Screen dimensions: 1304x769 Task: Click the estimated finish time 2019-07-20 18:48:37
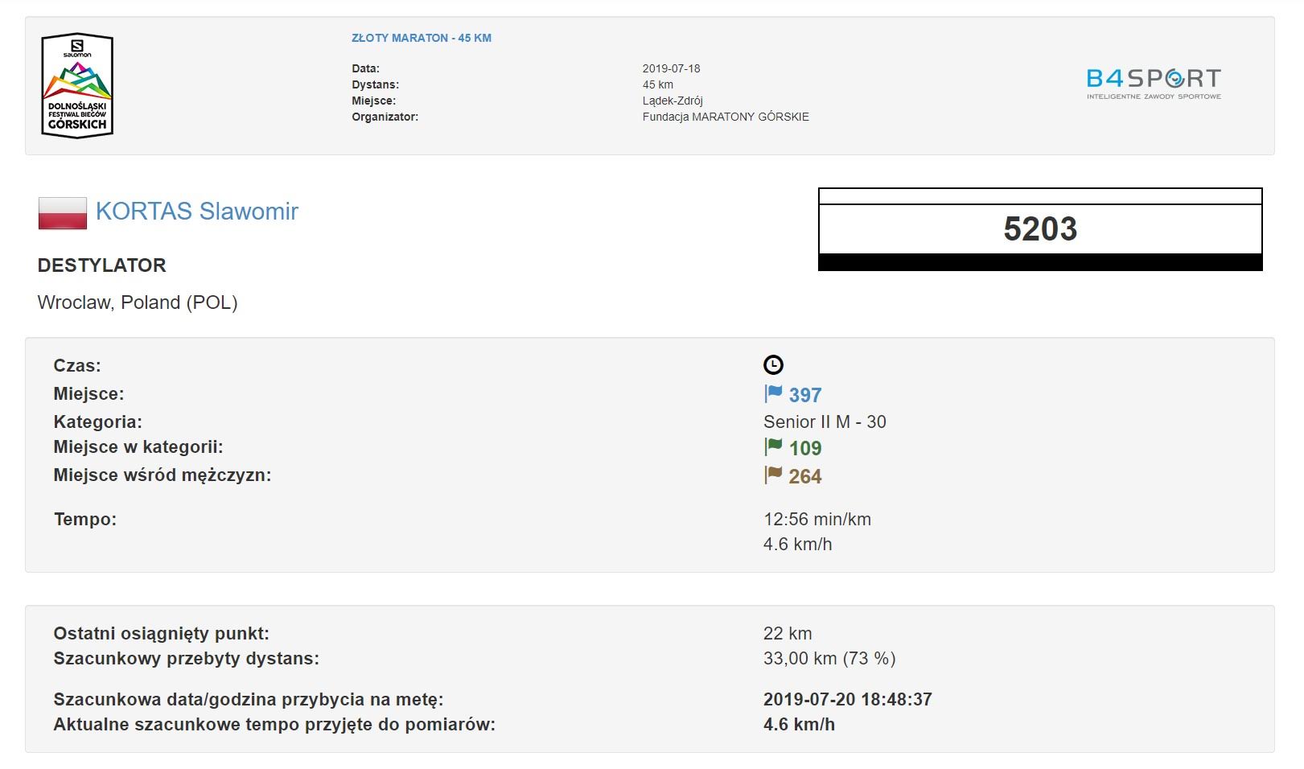point(847,700)
